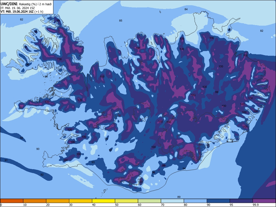Click the light blue 80-90 legend swatch

click(x=195, y=201)
